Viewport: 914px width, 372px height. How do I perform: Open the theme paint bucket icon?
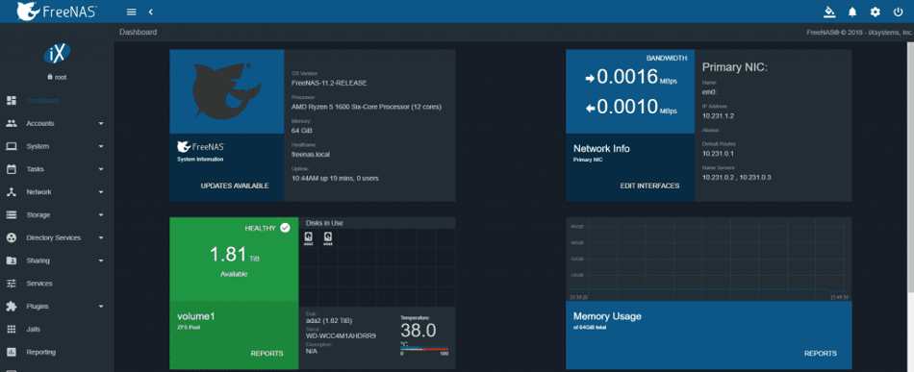pyautogui.click(x=829, y=12)
